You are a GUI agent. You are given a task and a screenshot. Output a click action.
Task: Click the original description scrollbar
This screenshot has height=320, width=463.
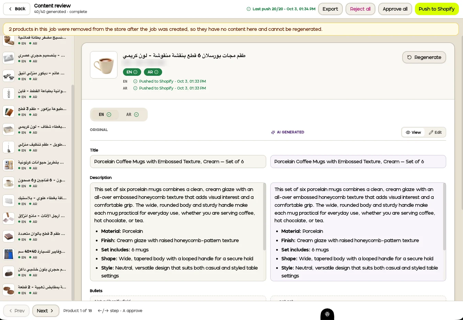(264, 216)
